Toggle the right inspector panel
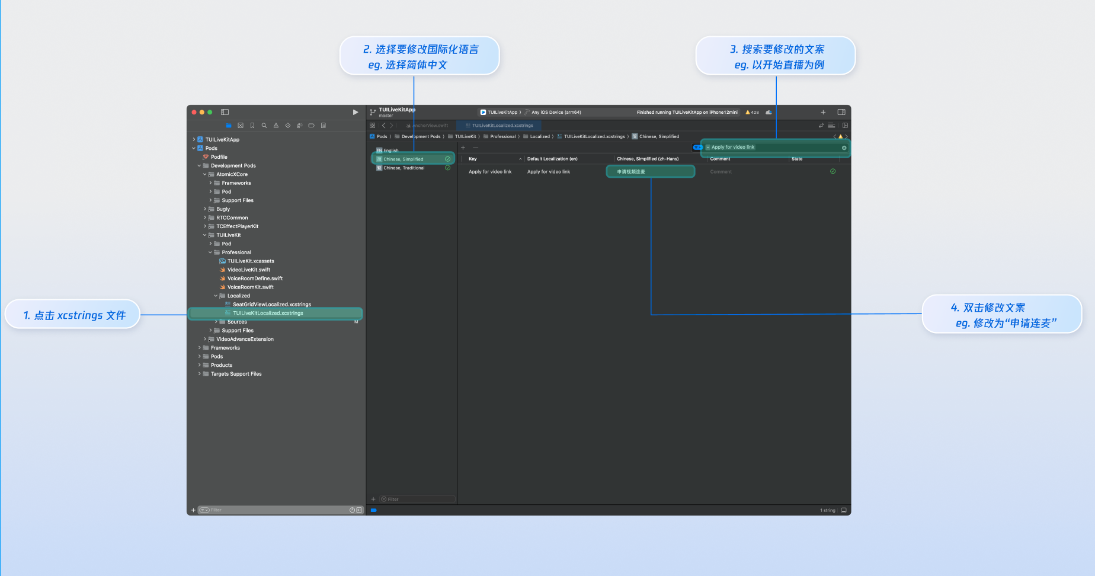 pos(841,112)
